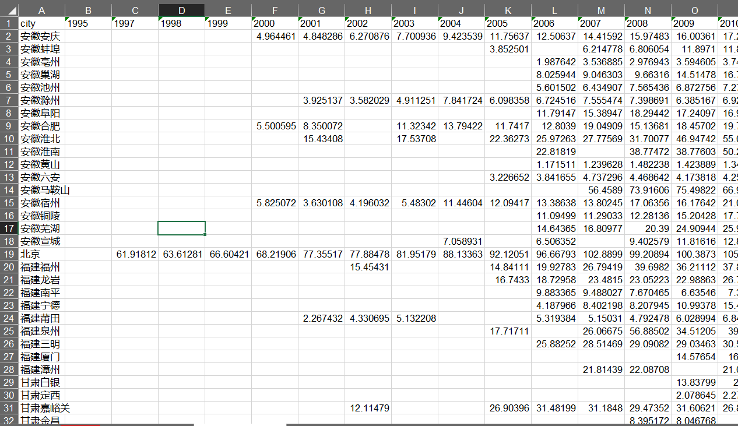Click the cell with value 61.91812

pyautogui.click(x=135, y=254)
